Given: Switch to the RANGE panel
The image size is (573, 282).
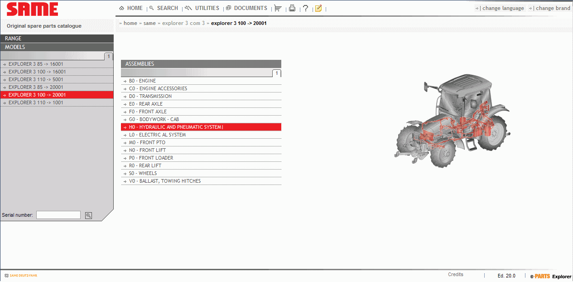Looking at the screenshot, I should [x=57, y=38].
